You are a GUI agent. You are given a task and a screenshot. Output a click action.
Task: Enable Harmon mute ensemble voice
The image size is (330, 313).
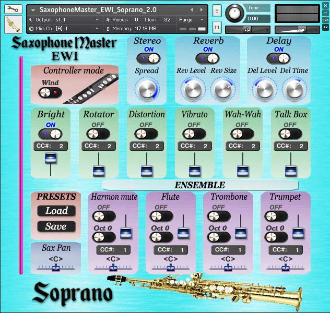coord(104,216)
